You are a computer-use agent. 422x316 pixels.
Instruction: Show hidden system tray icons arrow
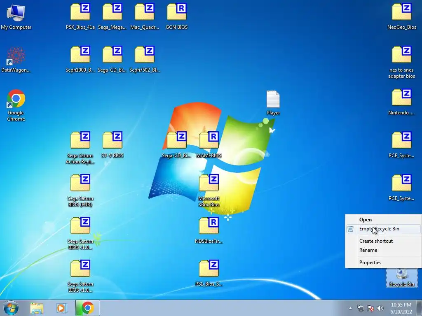(x=350, y=308)
